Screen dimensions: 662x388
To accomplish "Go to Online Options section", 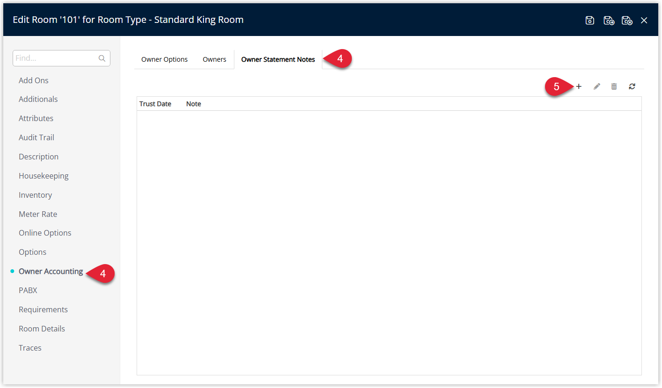I will point(45,233).
